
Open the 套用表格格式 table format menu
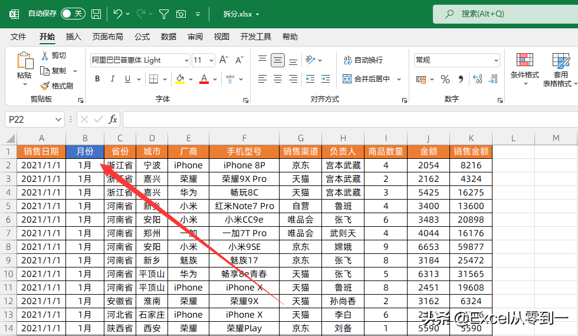click(x=560, y=70)
